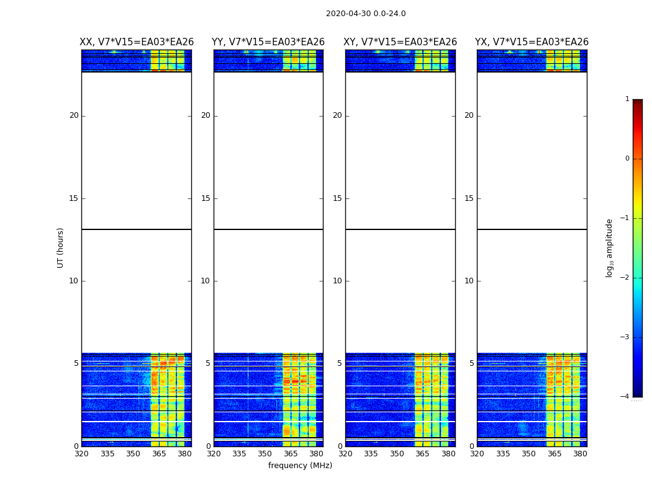Pick the dark red top of colorbar

637,102
